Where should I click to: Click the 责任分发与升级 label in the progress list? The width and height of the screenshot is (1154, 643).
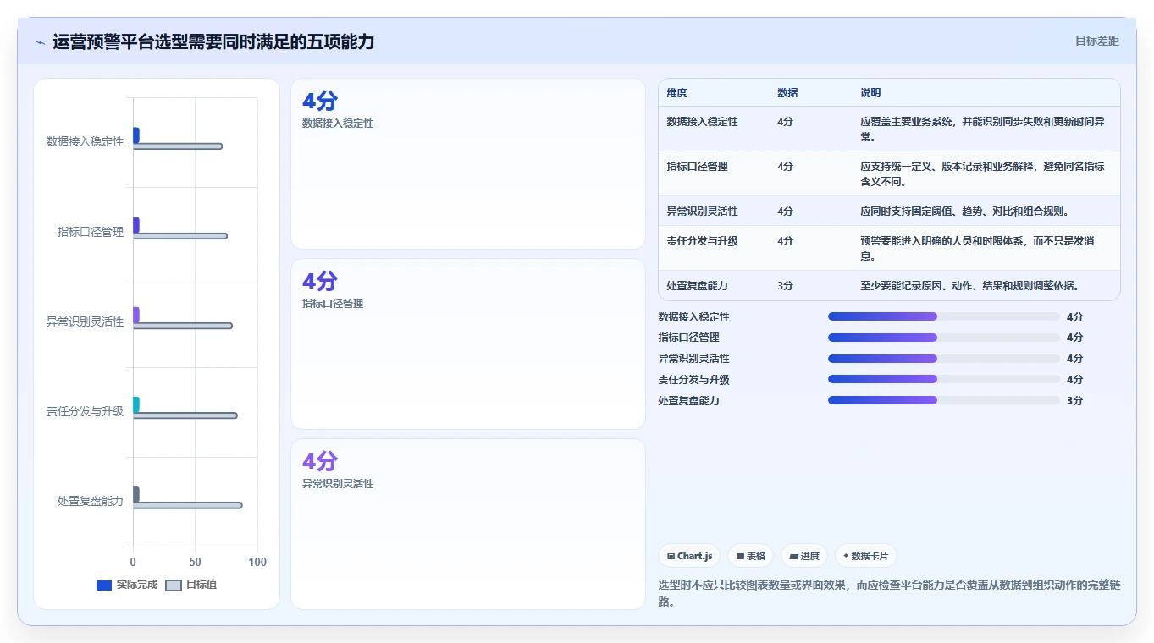(694, 380)
